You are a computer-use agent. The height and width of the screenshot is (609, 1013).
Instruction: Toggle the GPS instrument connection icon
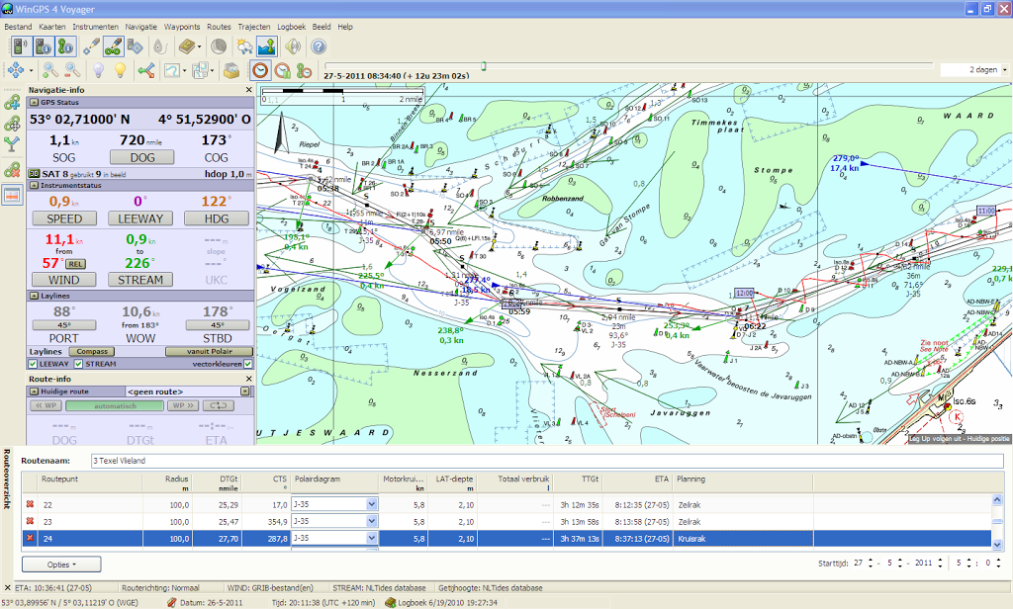point(20,46)
